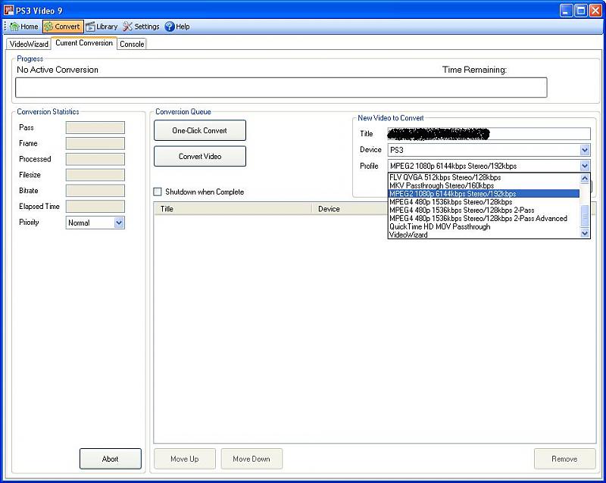
Task: Click the Move Up button
Action: [185, 459]
